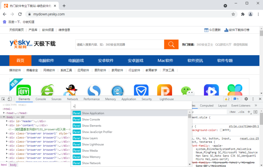
Task: Open the style.css source link
Action: (244, 126)
